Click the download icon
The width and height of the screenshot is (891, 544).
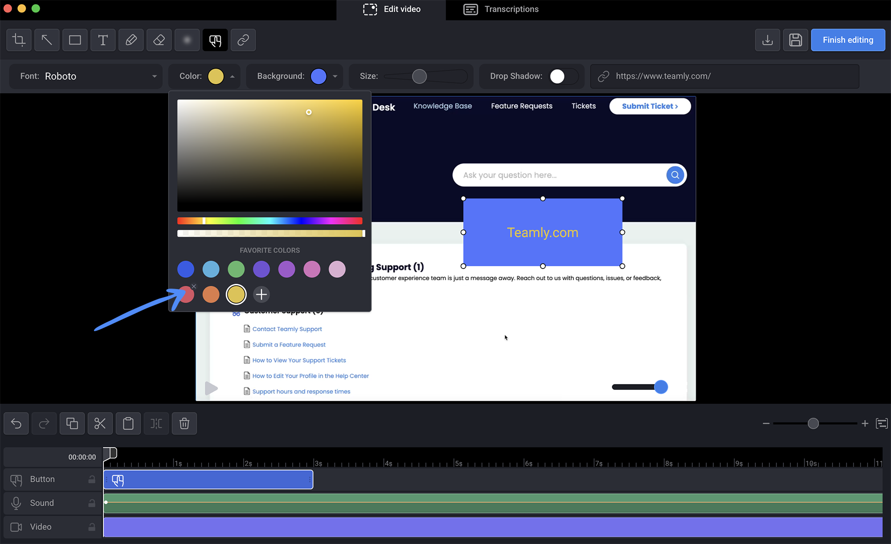click(768, 40)
